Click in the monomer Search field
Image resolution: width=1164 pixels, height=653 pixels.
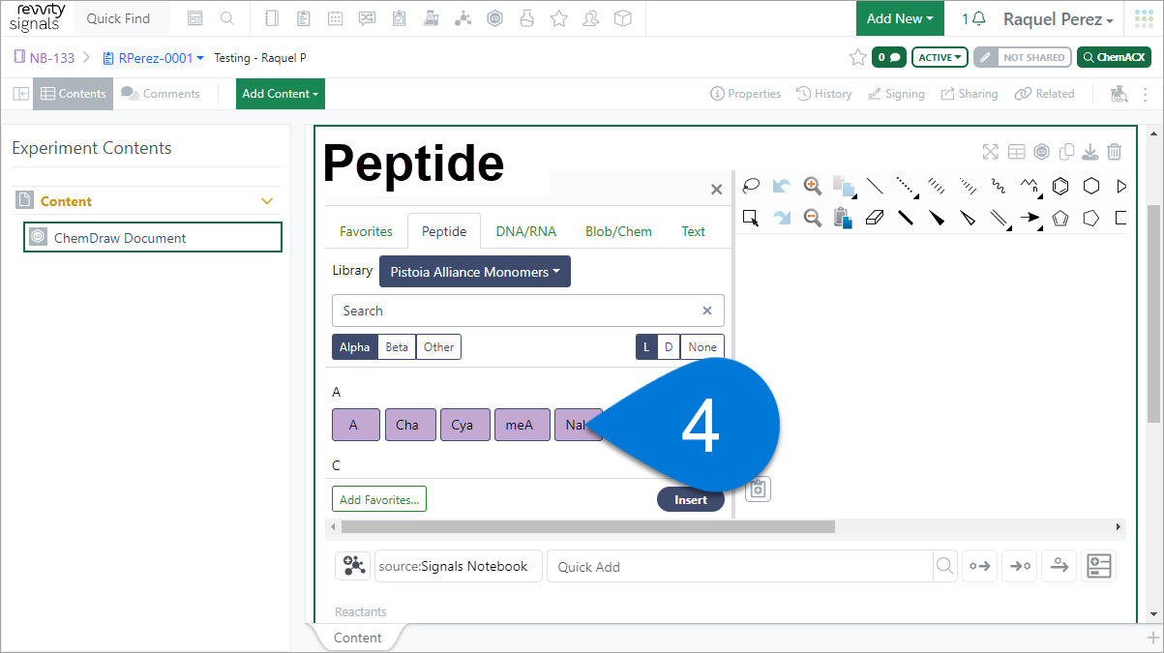528,311
